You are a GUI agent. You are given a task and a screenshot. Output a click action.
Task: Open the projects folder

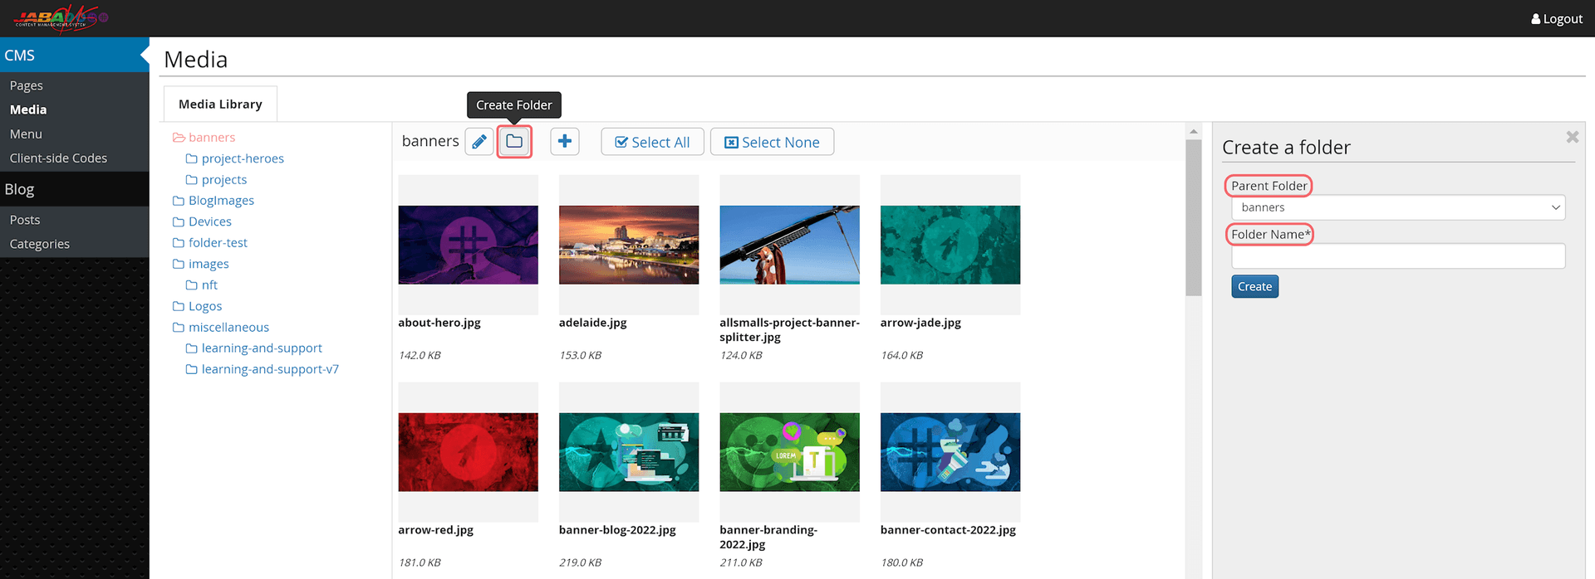(x=224, y=180)
